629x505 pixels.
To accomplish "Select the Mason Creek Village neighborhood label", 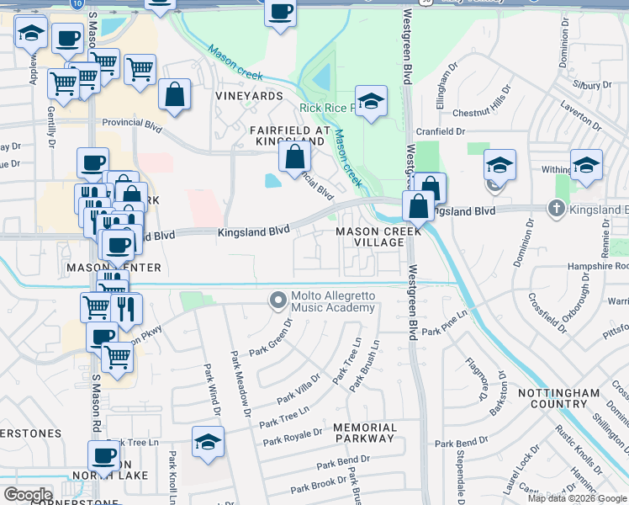I will click(x=378, y=237).
